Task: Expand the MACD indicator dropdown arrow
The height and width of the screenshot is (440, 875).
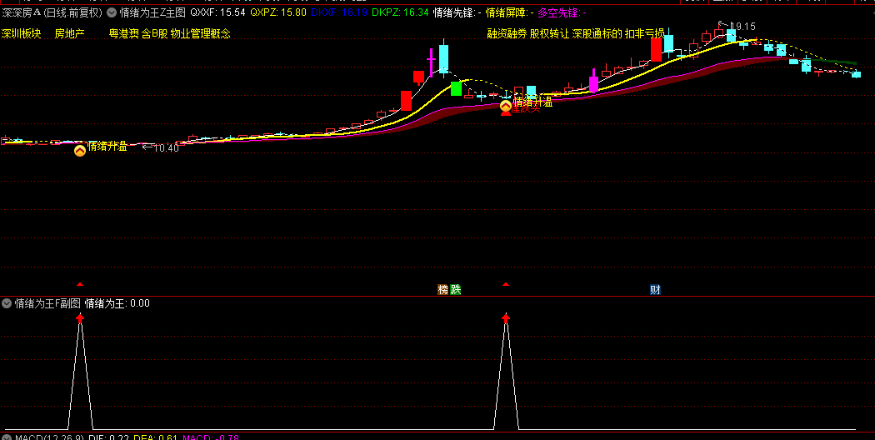Action: (x=7, y=437)
